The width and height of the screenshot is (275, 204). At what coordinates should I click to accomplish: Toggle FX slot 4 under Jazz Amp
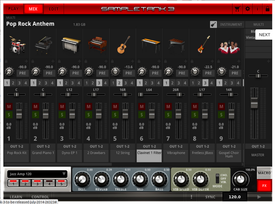click(49, 183)
